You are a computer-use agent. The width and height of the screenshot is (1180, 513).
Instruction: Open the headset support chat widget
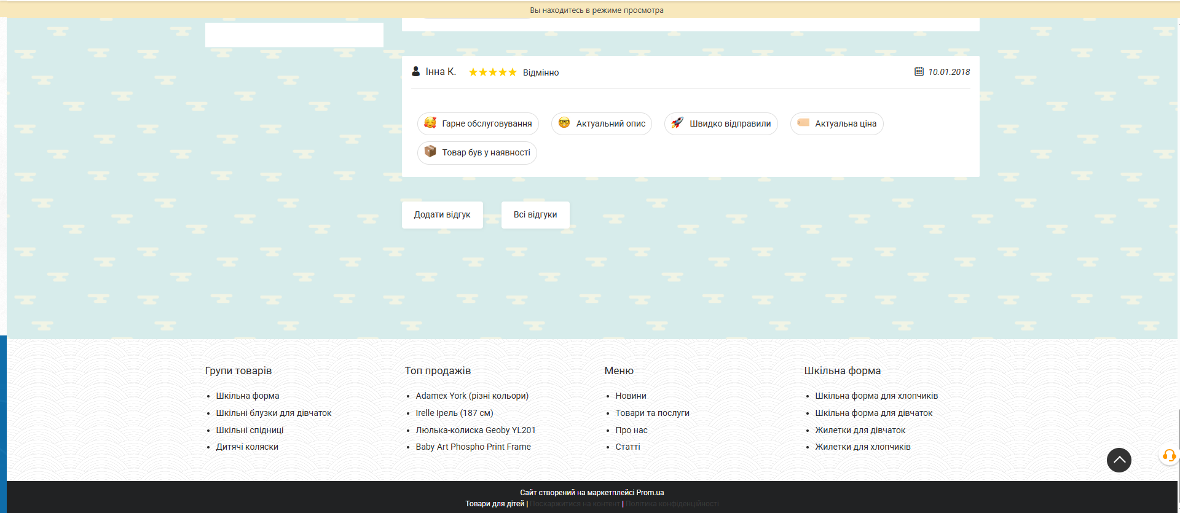pos(1168,456)
